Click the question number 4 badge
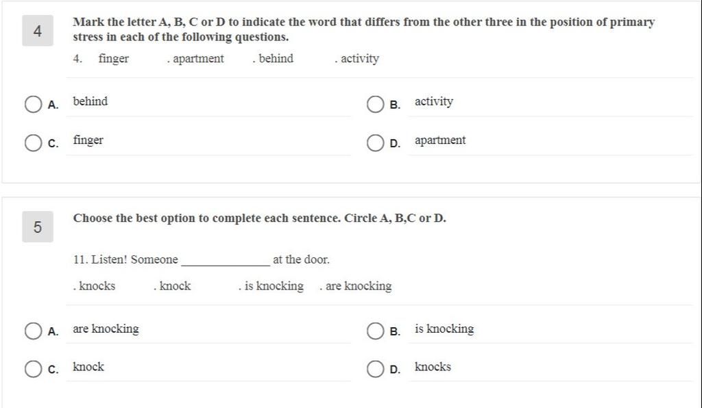This screenshot has width=702, height=408. coord(38,30)
